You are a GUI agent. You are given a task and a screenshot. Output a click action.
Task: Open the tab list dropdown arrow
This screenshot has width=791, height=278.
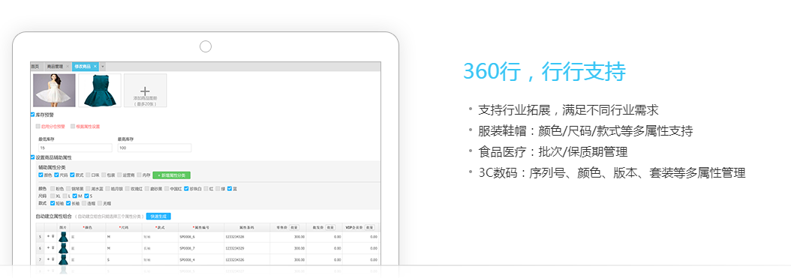102,67
